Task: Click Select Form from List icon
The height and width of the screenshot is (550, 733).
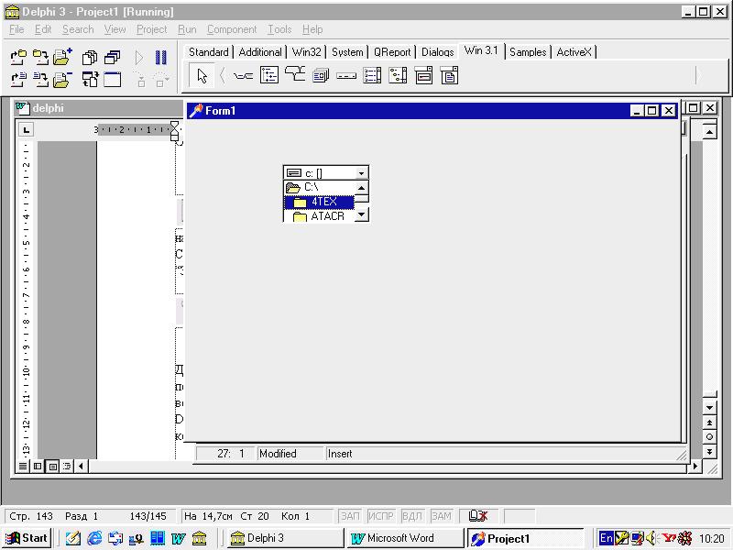Action: [x=112, y=58]
